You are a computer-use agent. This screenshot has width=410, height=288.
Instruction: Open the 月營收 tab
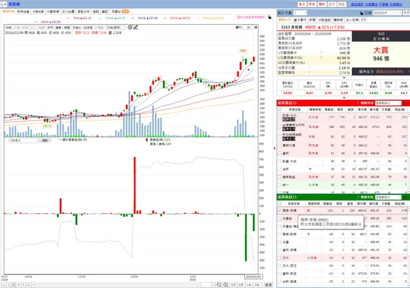click(x=120, y=12)
